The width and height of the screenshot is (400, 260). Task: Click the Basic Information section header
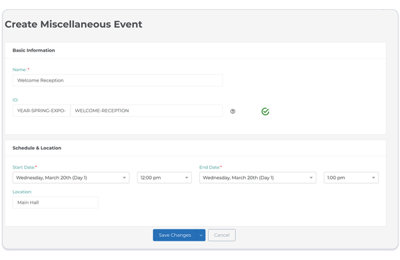coord(34,50)
